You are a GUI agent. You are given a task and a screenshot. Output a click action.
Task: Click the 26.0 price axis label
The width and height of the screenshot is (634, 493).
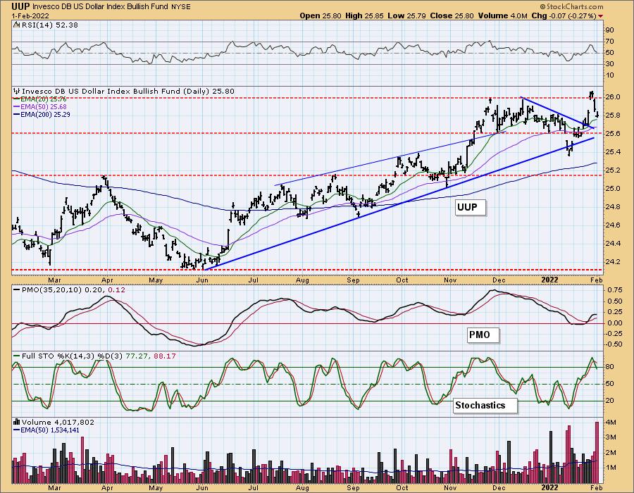[x=614, y=97]
